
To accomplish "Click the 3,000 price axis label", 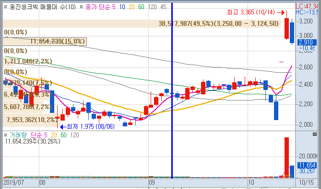I will [x=306, y=35].
